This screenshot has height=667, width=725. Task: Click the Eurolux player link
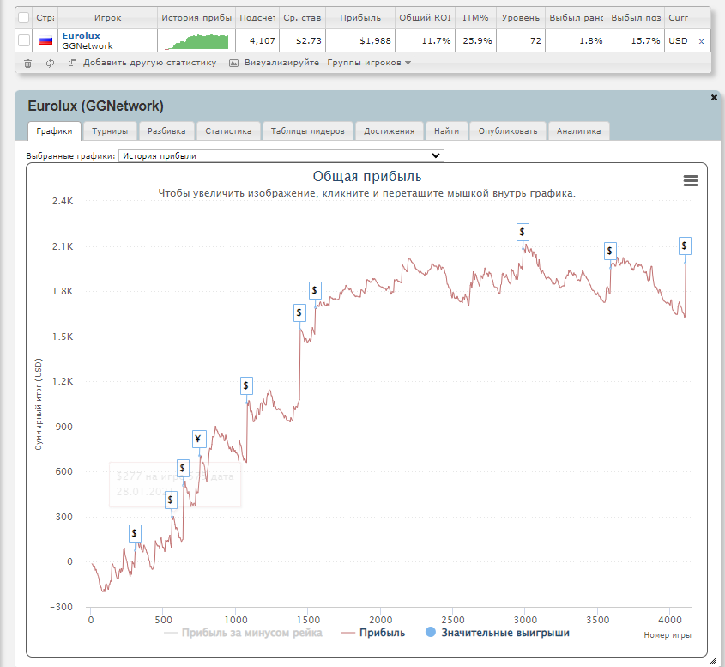(x=81, y=35)
